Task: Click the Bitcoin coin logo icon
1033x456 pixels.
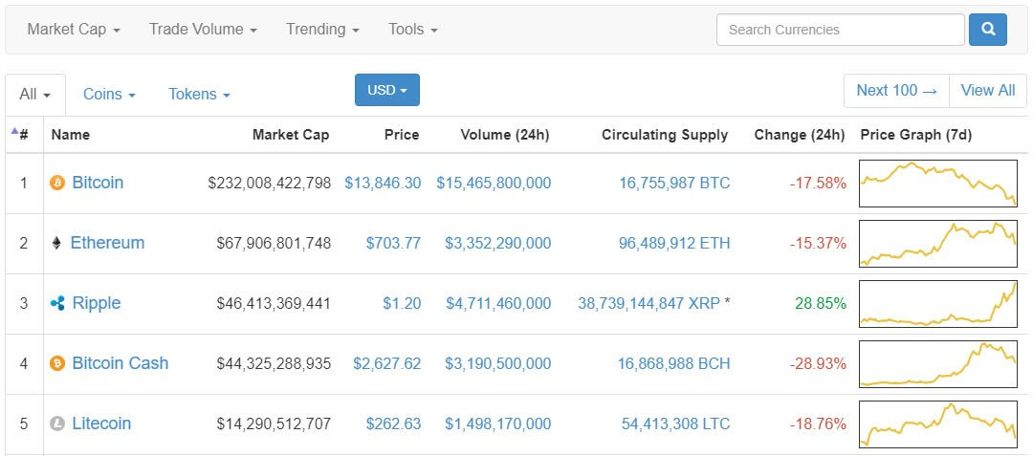Action: [58, 183]
